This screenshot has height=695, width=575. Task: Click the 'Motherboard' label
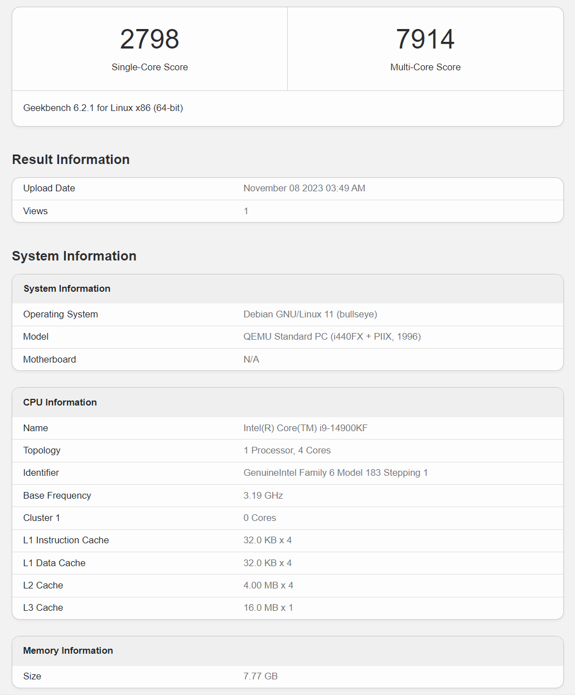coord(50,359)
